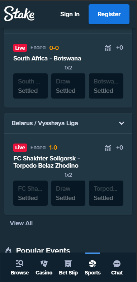The image size is (137, 282).
Task: Select settled Torpedo outcome box
Action: (x=106, y=193)
